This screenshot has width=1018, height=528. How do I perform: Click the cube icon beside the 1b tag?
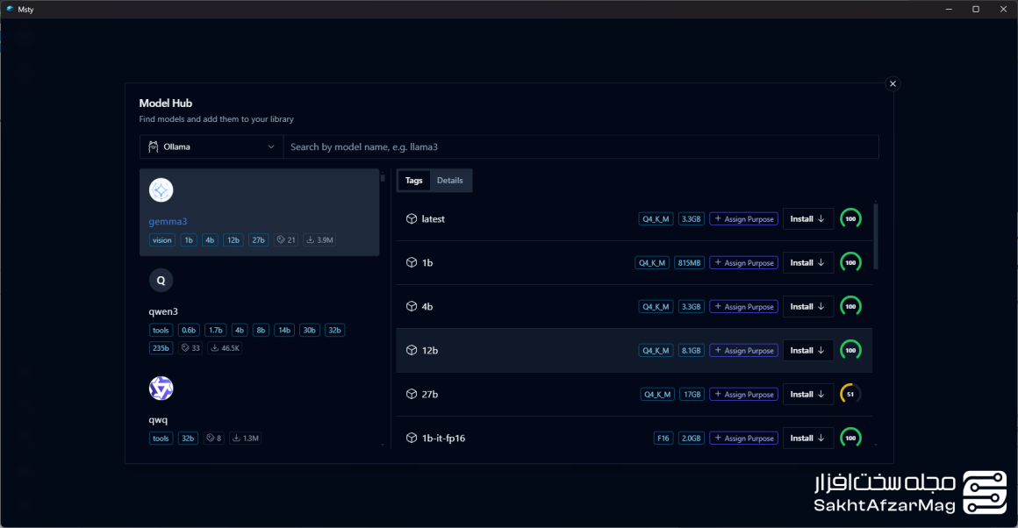click(x=412, y=263)
